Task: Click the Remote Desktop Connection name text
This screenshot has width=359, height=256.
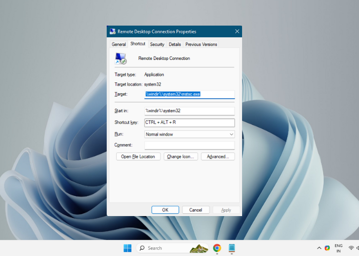Action: (x=164, y=58)
